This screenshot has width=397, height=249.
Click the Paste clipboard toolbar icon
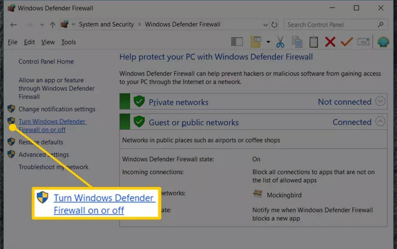[314, 42]
